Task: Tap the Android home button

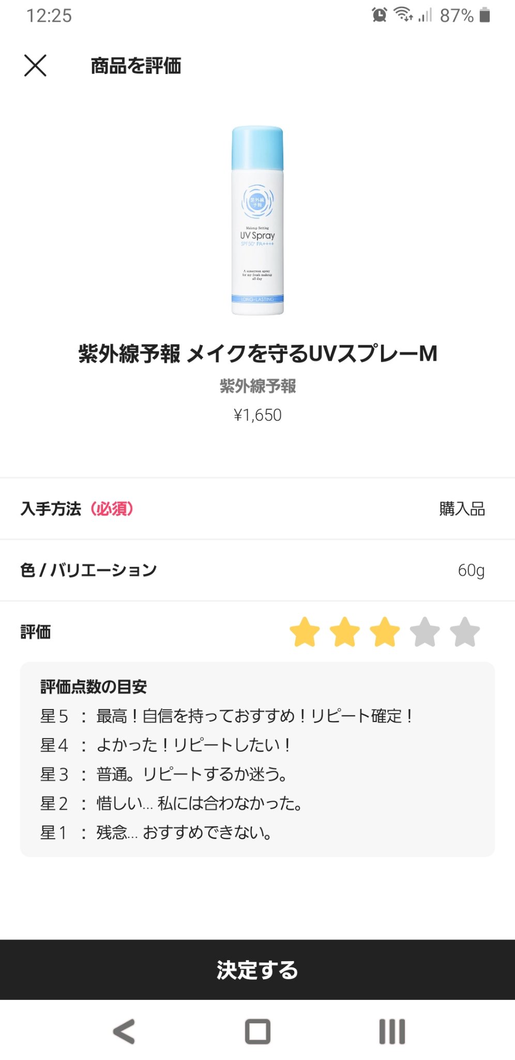Action: [x=257, y=1031]
